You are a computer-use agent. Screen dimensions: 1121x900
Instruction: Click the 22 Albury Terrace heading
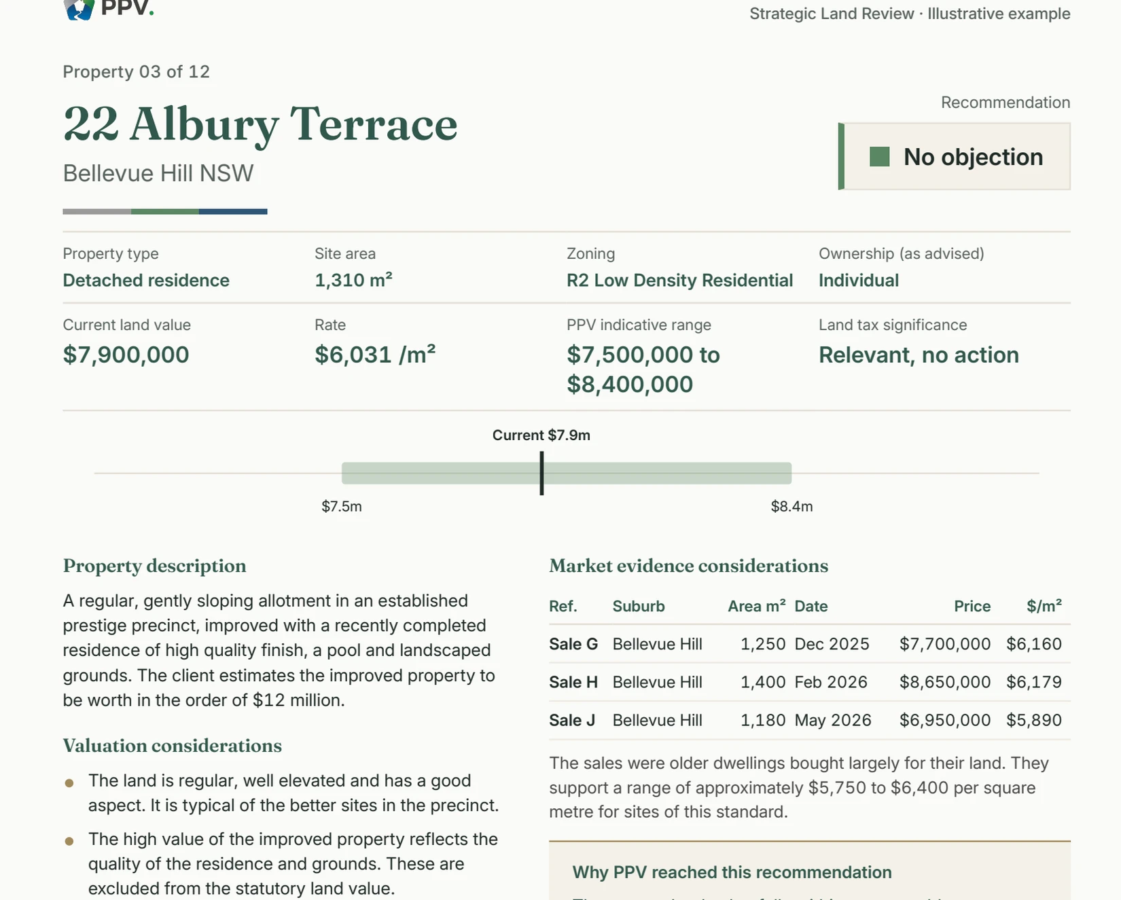click(x=260, y=124)
